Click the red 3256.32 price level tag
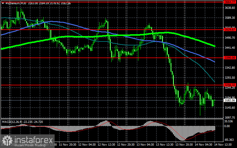This screenshot has width=237, height=148. [230, 85]
